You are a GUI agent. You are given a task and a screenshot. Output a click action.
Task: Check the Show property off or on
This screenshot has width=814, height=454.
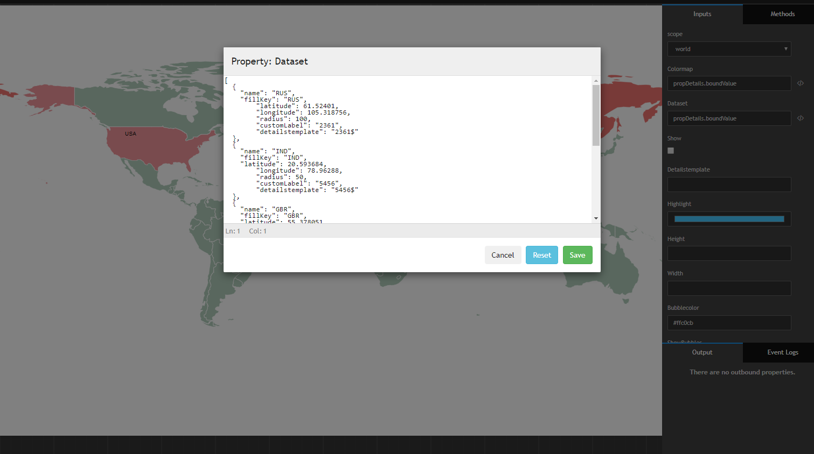[670, 151]
